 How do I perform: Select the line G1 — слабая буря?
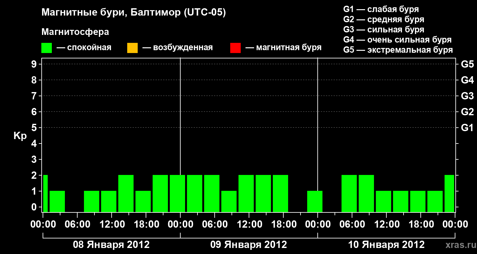point(381,9)
